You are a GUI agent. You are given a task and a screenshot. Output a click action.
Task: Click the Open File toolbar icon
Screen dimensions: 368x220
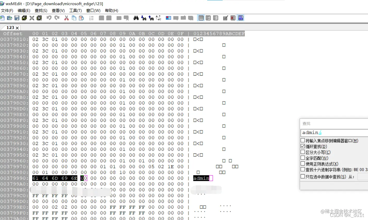[x=10, y=18]
